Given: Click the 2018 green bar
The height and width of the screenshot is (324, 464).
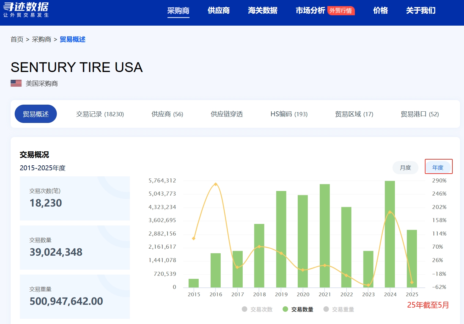Looking at the screenshot, I should [x=259, y=256].
